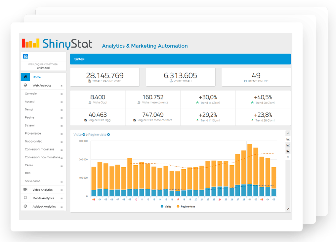
Task: Expand the Generale submenu
Action: pos(62,94)
